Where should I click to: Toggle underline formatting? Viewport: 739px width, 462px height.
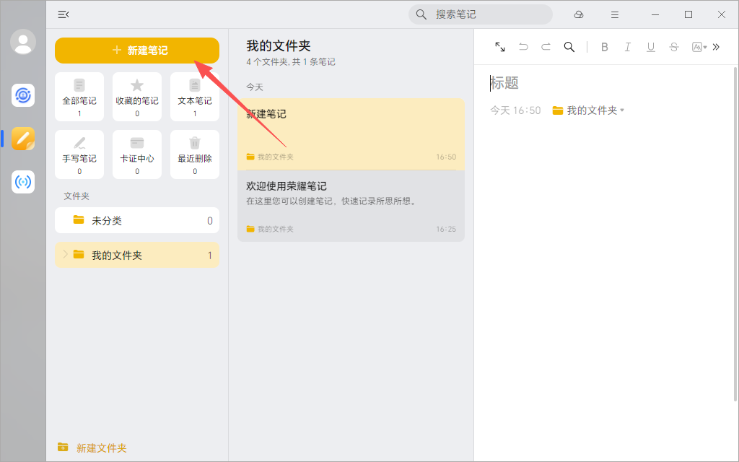[x=651, y=47]
